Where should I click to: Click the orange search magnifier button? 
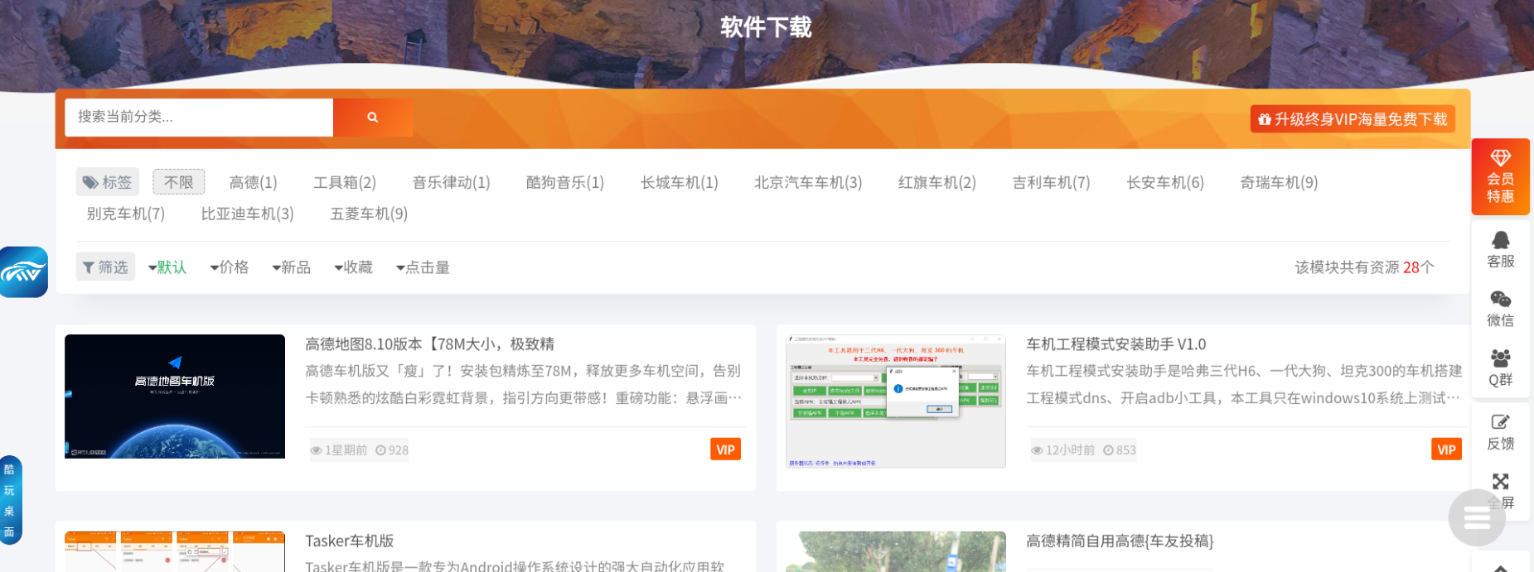coord(373,118)
